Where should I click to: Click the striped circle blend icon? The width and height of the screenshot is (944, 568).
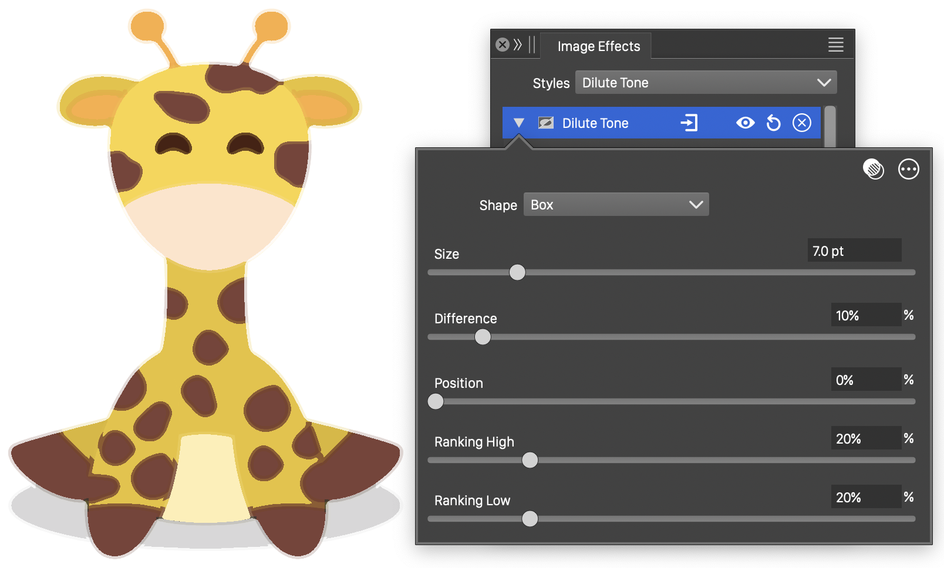coord(874,170)
